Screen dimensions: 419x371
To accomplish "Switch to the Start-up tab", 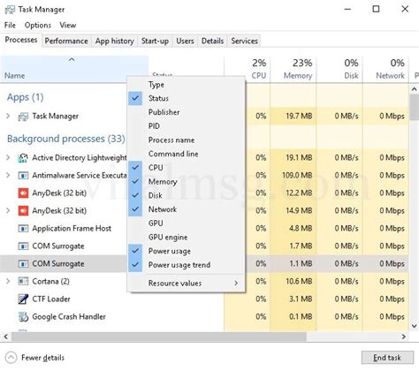I will (155, 41).
